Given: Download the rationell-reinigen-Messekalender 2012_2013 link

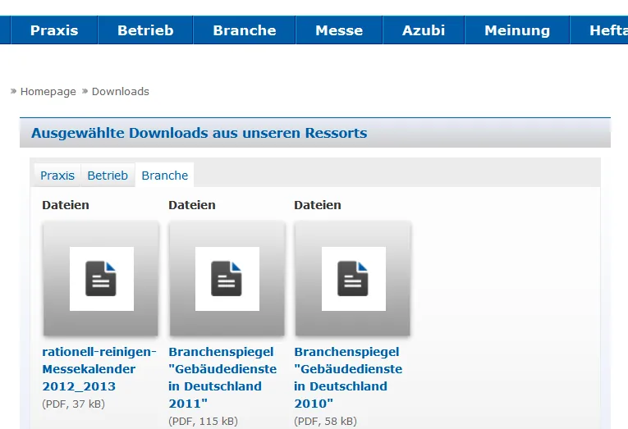Looking at the screenshot, I should coord(99,369).
